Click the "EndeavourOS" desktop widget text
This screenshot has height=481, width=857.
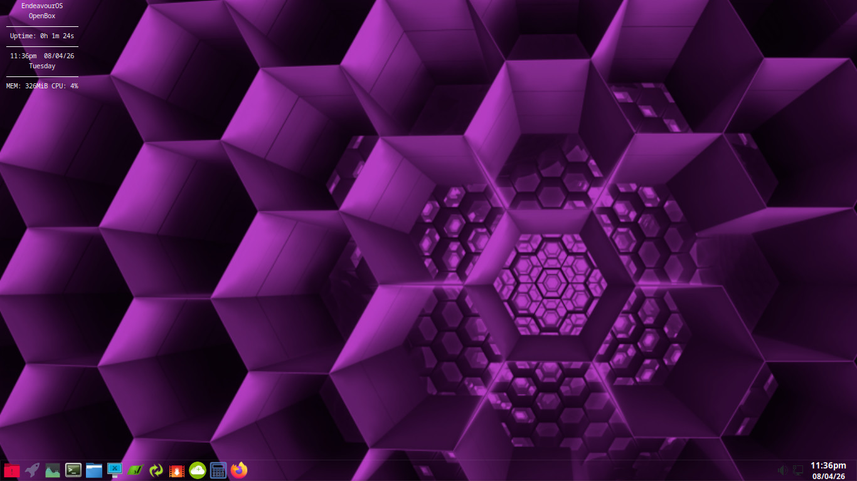42,6
